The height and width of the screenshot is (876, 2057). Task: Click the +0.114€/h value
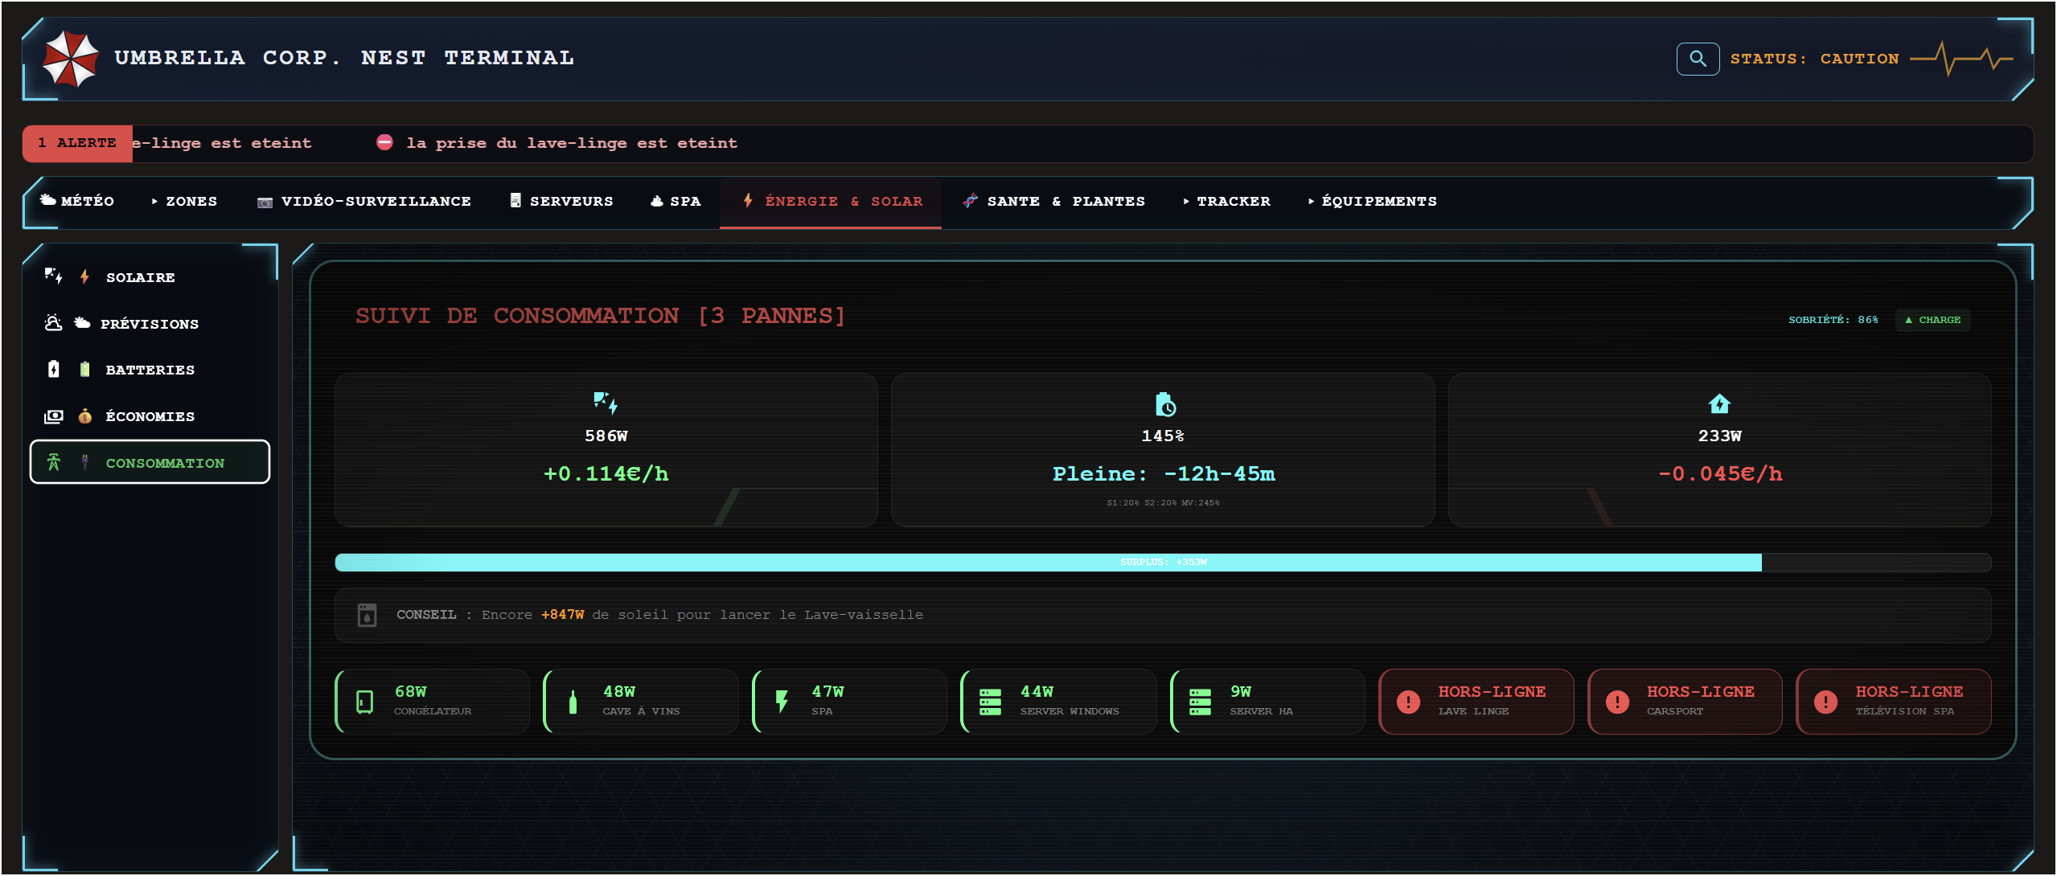pyautogui.click(x=606, y=474)
